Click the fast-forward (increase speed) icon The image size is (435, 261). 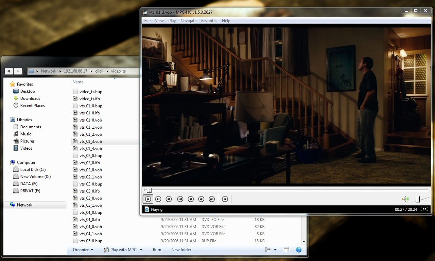coord(201,199)
